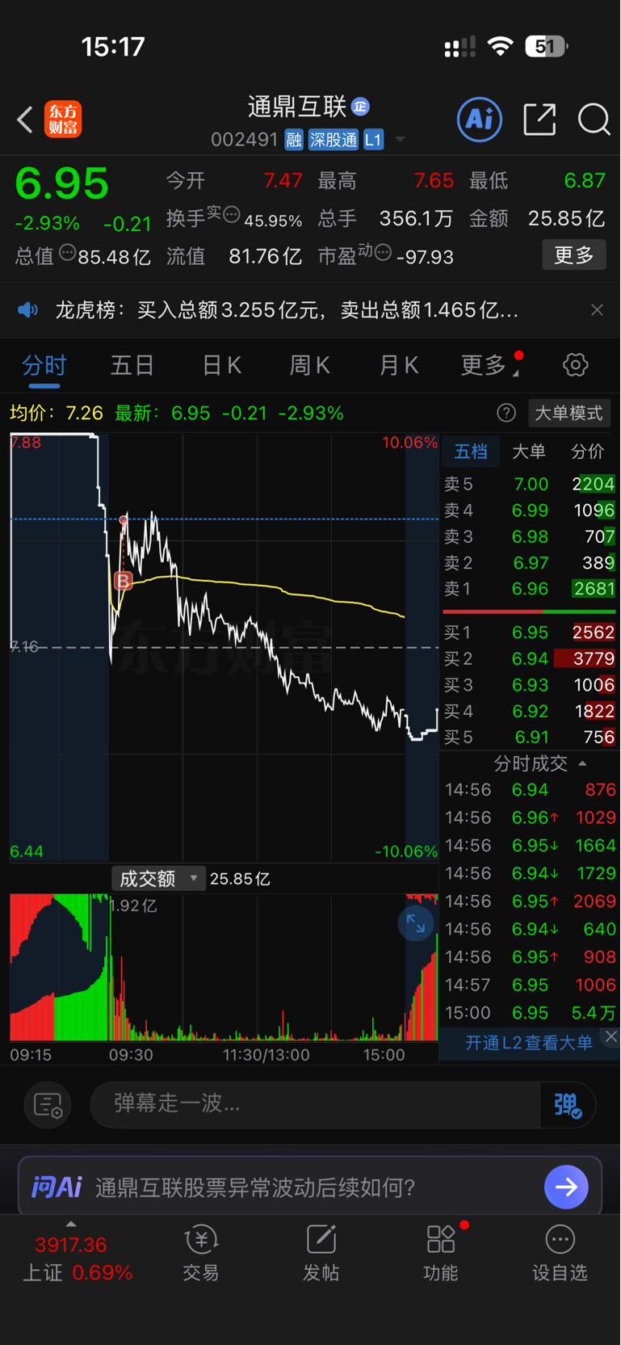The width and height of the screenshot is (621, 1345).
Task: Submit the Ai question arrow button
Action: point(566,1187)
